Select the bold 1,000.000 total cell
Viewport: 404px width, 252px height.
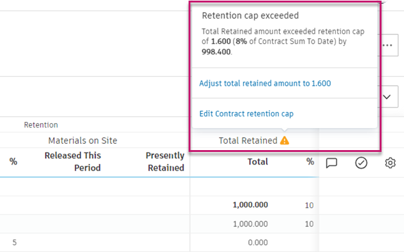[250, 204]
